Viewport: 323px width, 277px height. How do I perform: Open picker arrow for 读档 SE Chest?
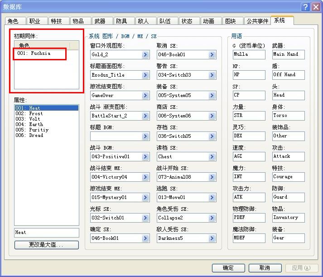pyautogui.click(x=212, y=157)
